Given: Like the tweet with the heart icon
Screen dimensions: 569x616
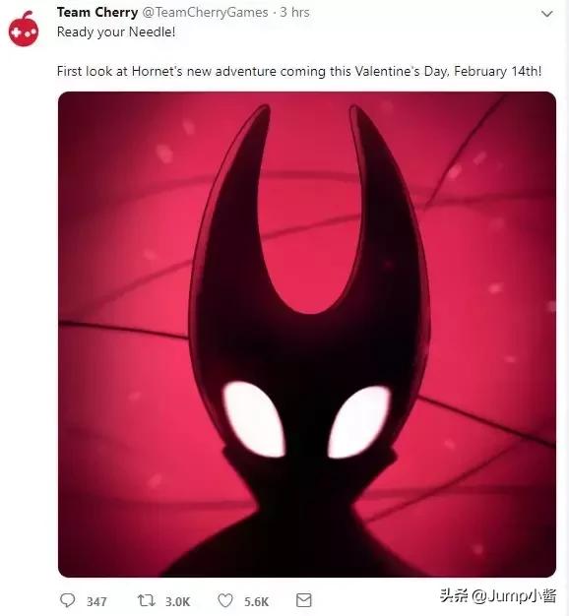Looking at the screenshot, I should point(225,600).
